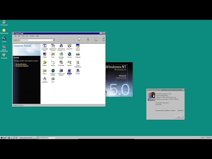Open the Internet applet in Control Panel
Viewport: 212px width, 159px height.
(69, 55)
